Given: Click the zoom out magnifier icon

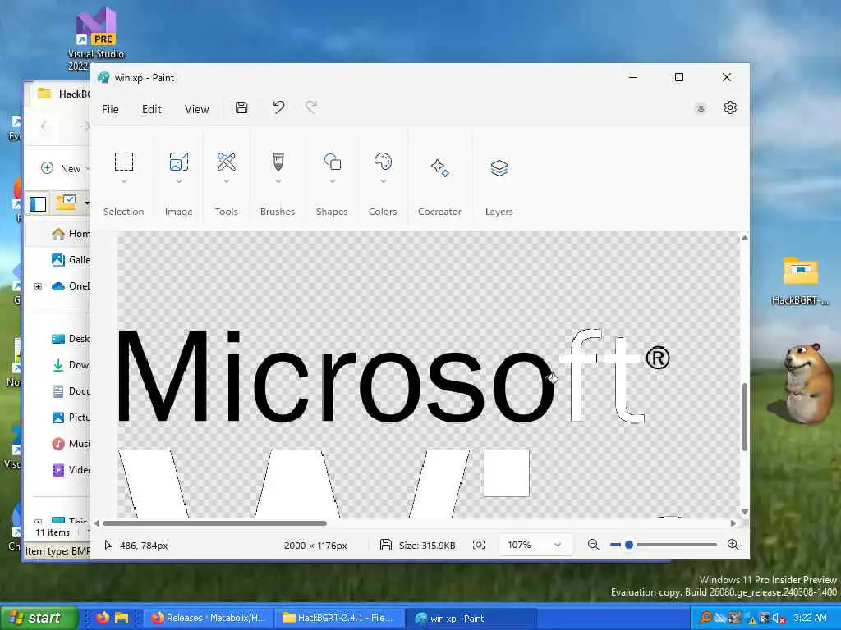Looking at the screenshot, I should pos(593,545).
